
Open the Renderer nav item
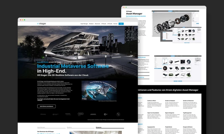tap(92, 24)
